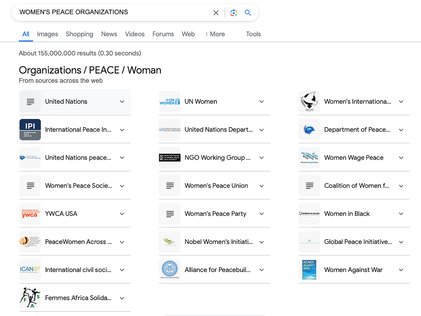Switch to the News tab
This screenshot has height=316, width=421.
[109, 34]
